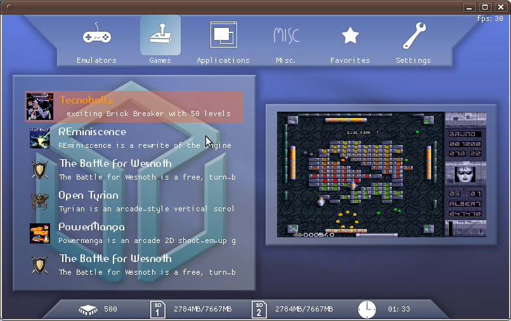This screenshot has width=511, height=321.
Task: Select the Games joystick icon
Action: coord(160,36)
